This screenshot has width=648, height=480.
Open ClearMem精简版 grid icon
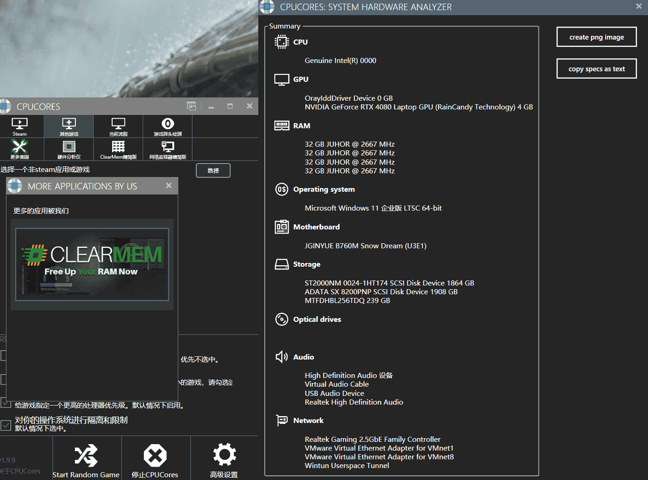(118, 149)
